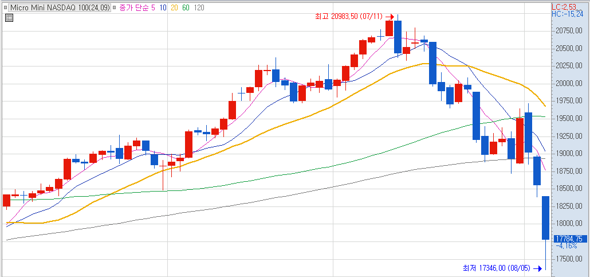Select the magenta 5-period moving average label

[x=153, y=7]
